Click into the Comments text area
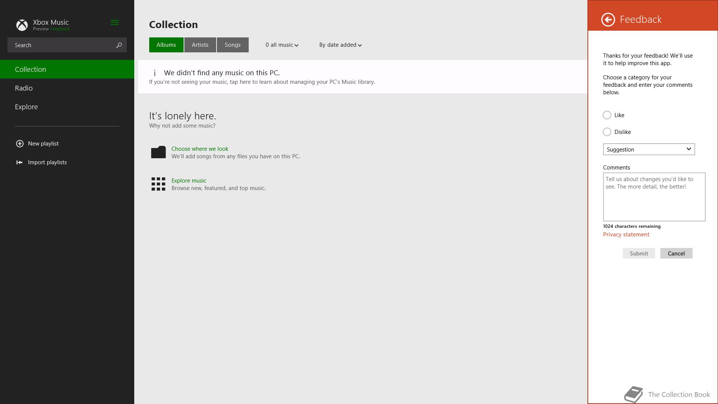718x404 pixels. click(654, 197)
